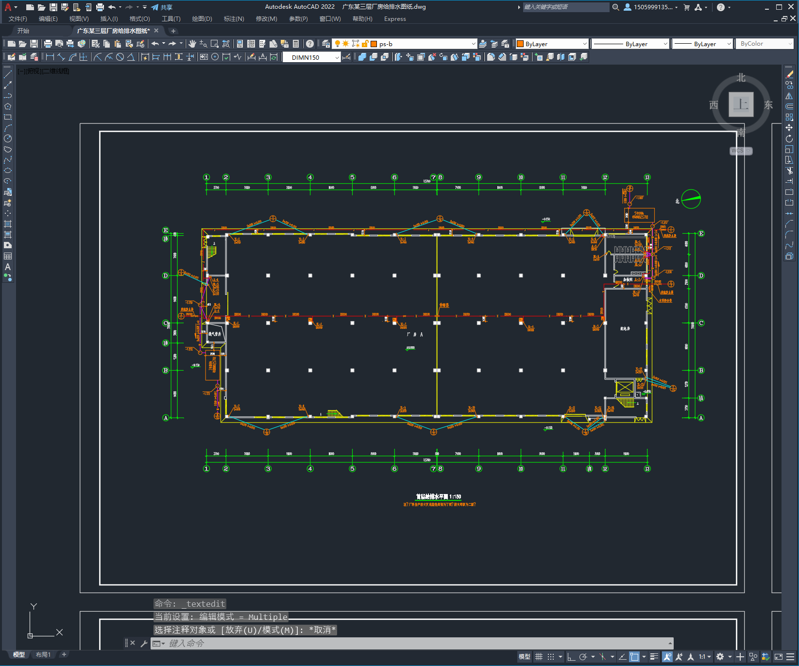Select the Line tool in Draw toolbar
Viewport: 799px width, 666px height.
tap(8, 74)
